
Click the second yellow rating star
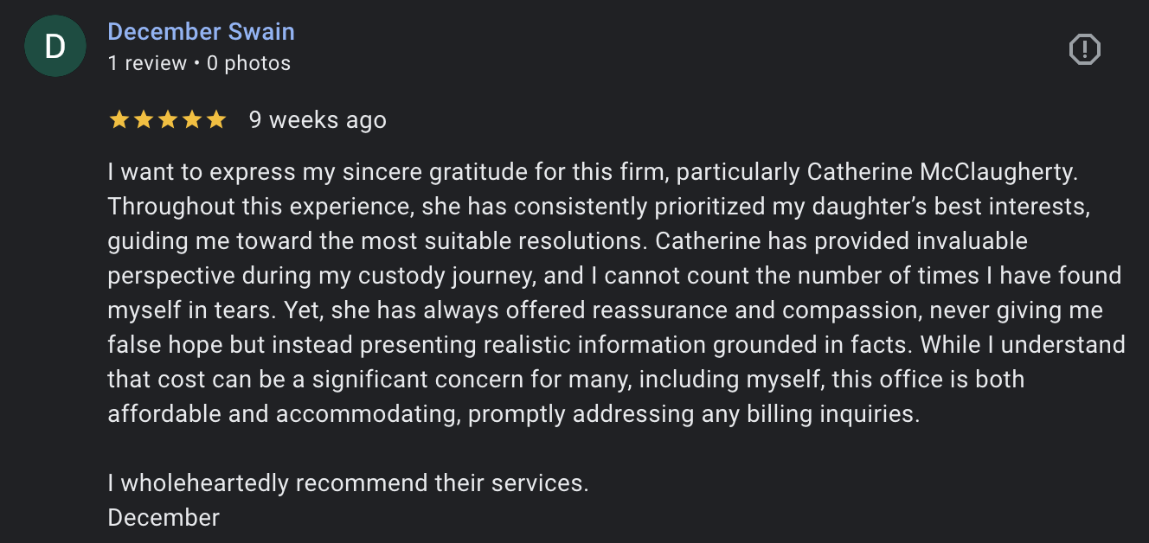(x=143, y=120)
